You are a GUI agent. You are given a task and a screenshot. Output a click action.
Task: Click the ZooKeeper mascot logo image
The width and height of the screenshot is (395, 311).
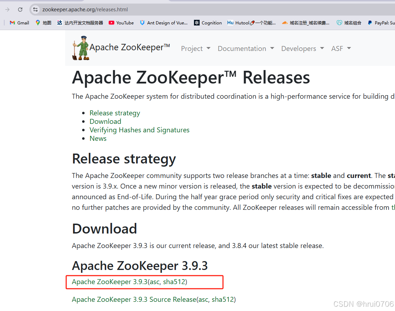pos(81,48)
